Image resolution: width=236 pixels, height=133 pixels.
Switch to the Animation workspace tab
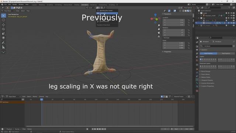coord(85,5)
